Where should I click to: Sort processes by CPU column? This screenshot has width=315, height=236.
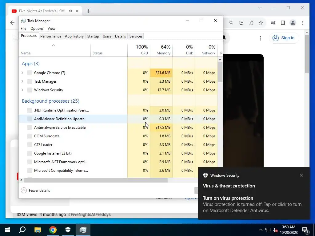click(139, 50)
